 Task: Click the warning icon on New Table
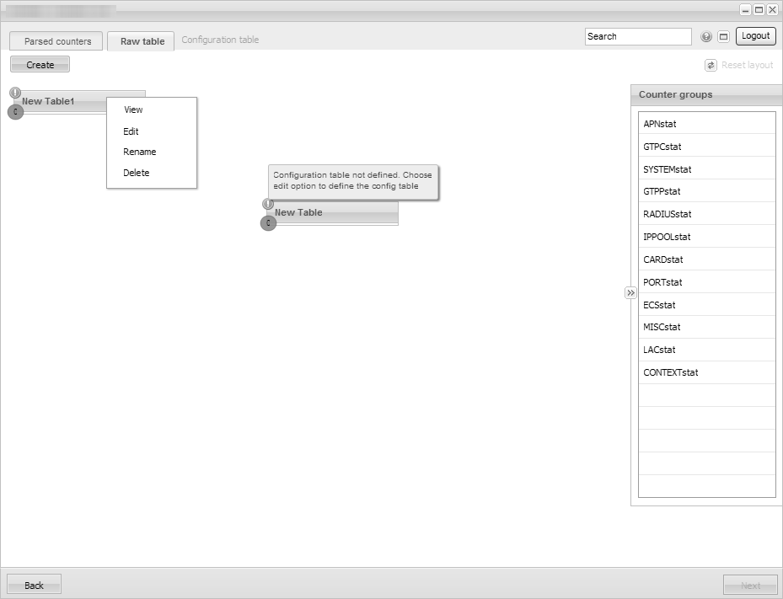pos(268,204)
